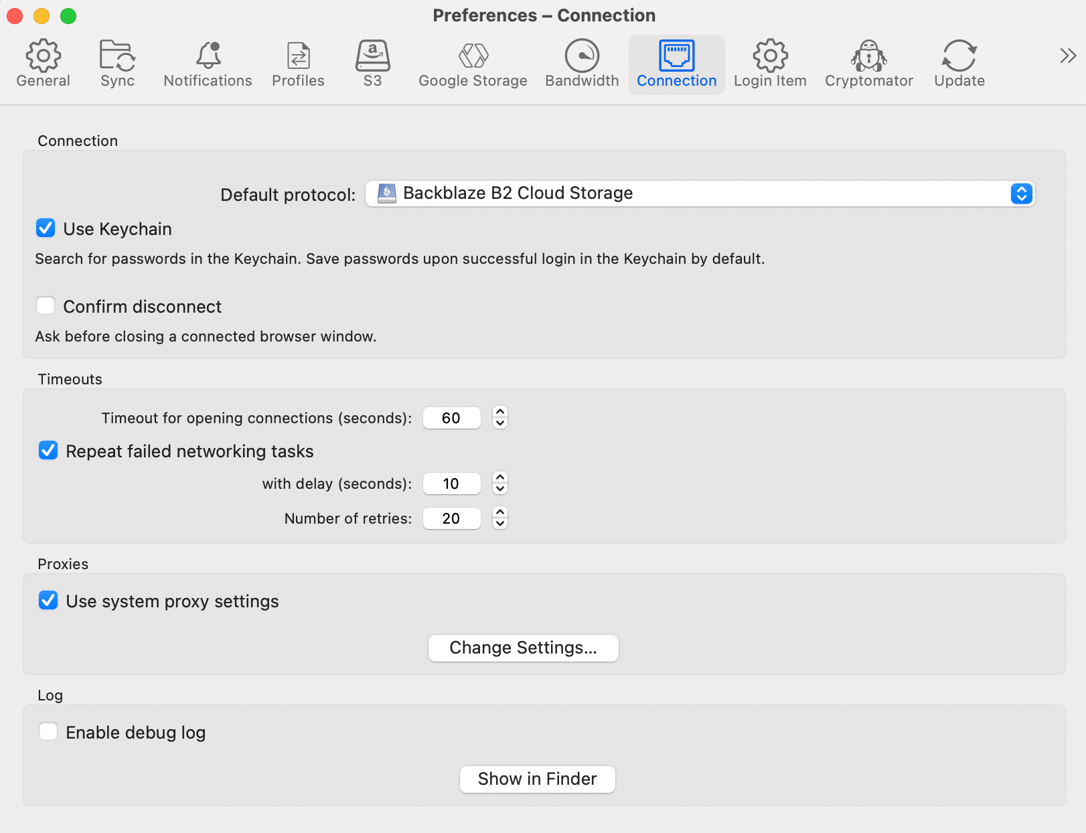Click the Profiles tab label
Viewport: 1086px width, 833px height.
pyautogui.click(x=298, y=81)
